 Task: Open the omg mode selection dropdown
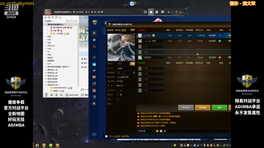[x=125, y=77]
